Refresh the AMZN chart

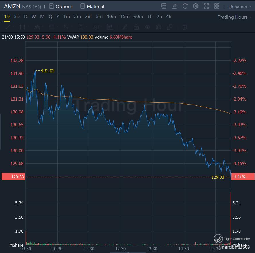tap(185, 6)
